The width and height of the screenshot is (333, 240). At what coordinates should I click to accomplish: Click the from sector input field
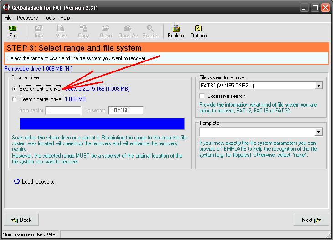(x=63, y=110)
